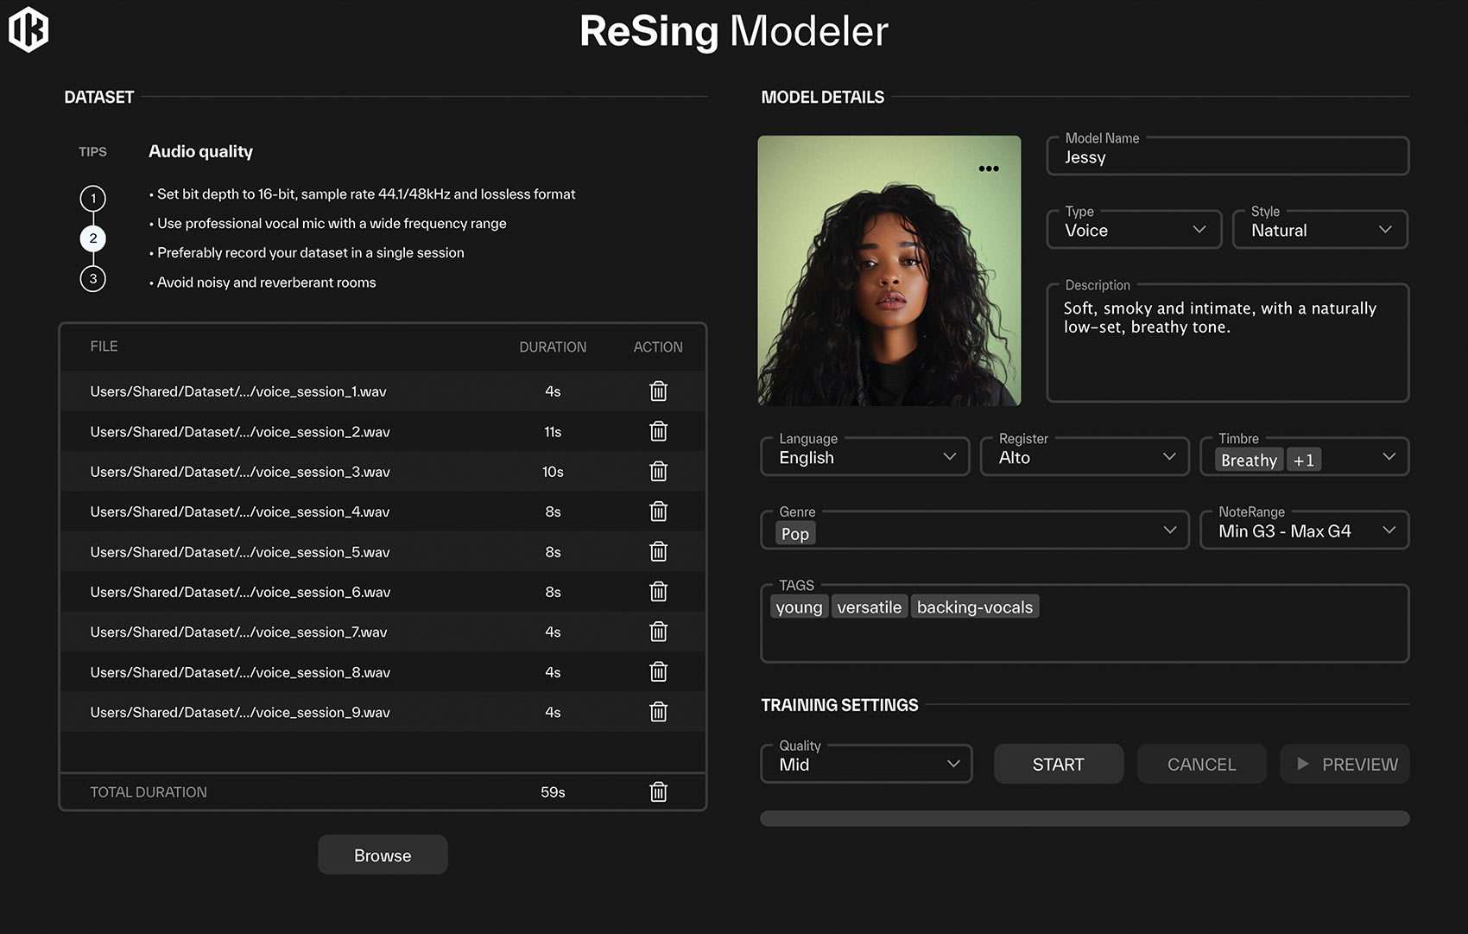Expand the Register dropdown set to Alto

tap(1084, 456)
